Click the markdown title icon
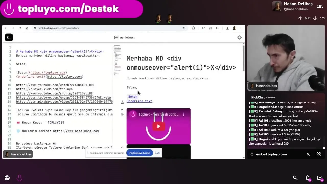 click(116, 38)
